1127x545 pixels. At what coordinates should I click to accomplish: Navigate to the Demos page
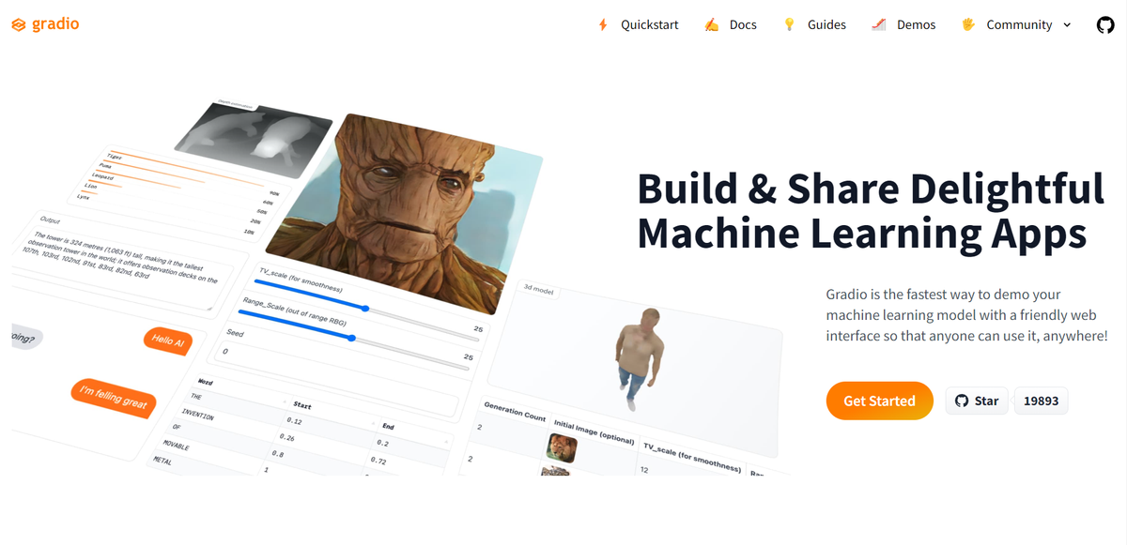916,25
